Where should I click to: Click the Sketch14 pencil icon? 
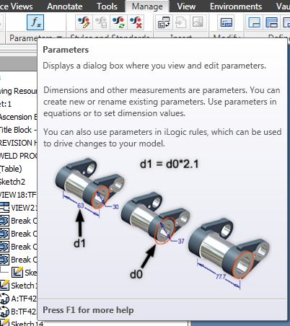click(x=4, y=322)
